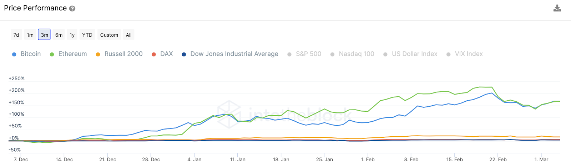Image resolution: width=571 pixels, height=167 pixels.
Task: Click the help question mark icon
Action: coord(72,9)
